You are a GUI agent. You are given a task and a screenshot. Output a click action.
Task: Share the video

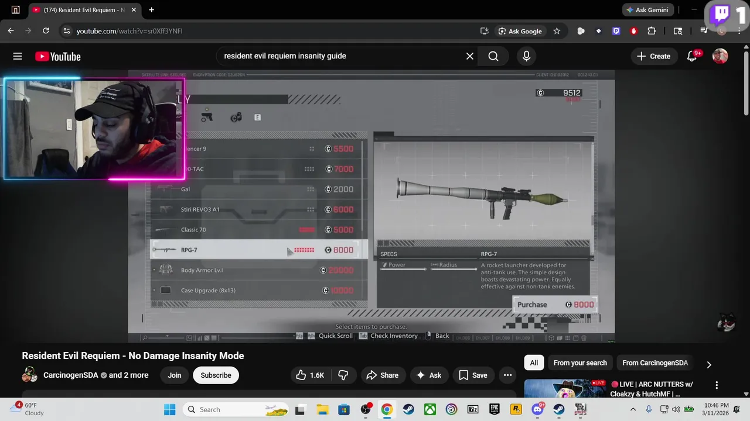click(x=383, y=375)
